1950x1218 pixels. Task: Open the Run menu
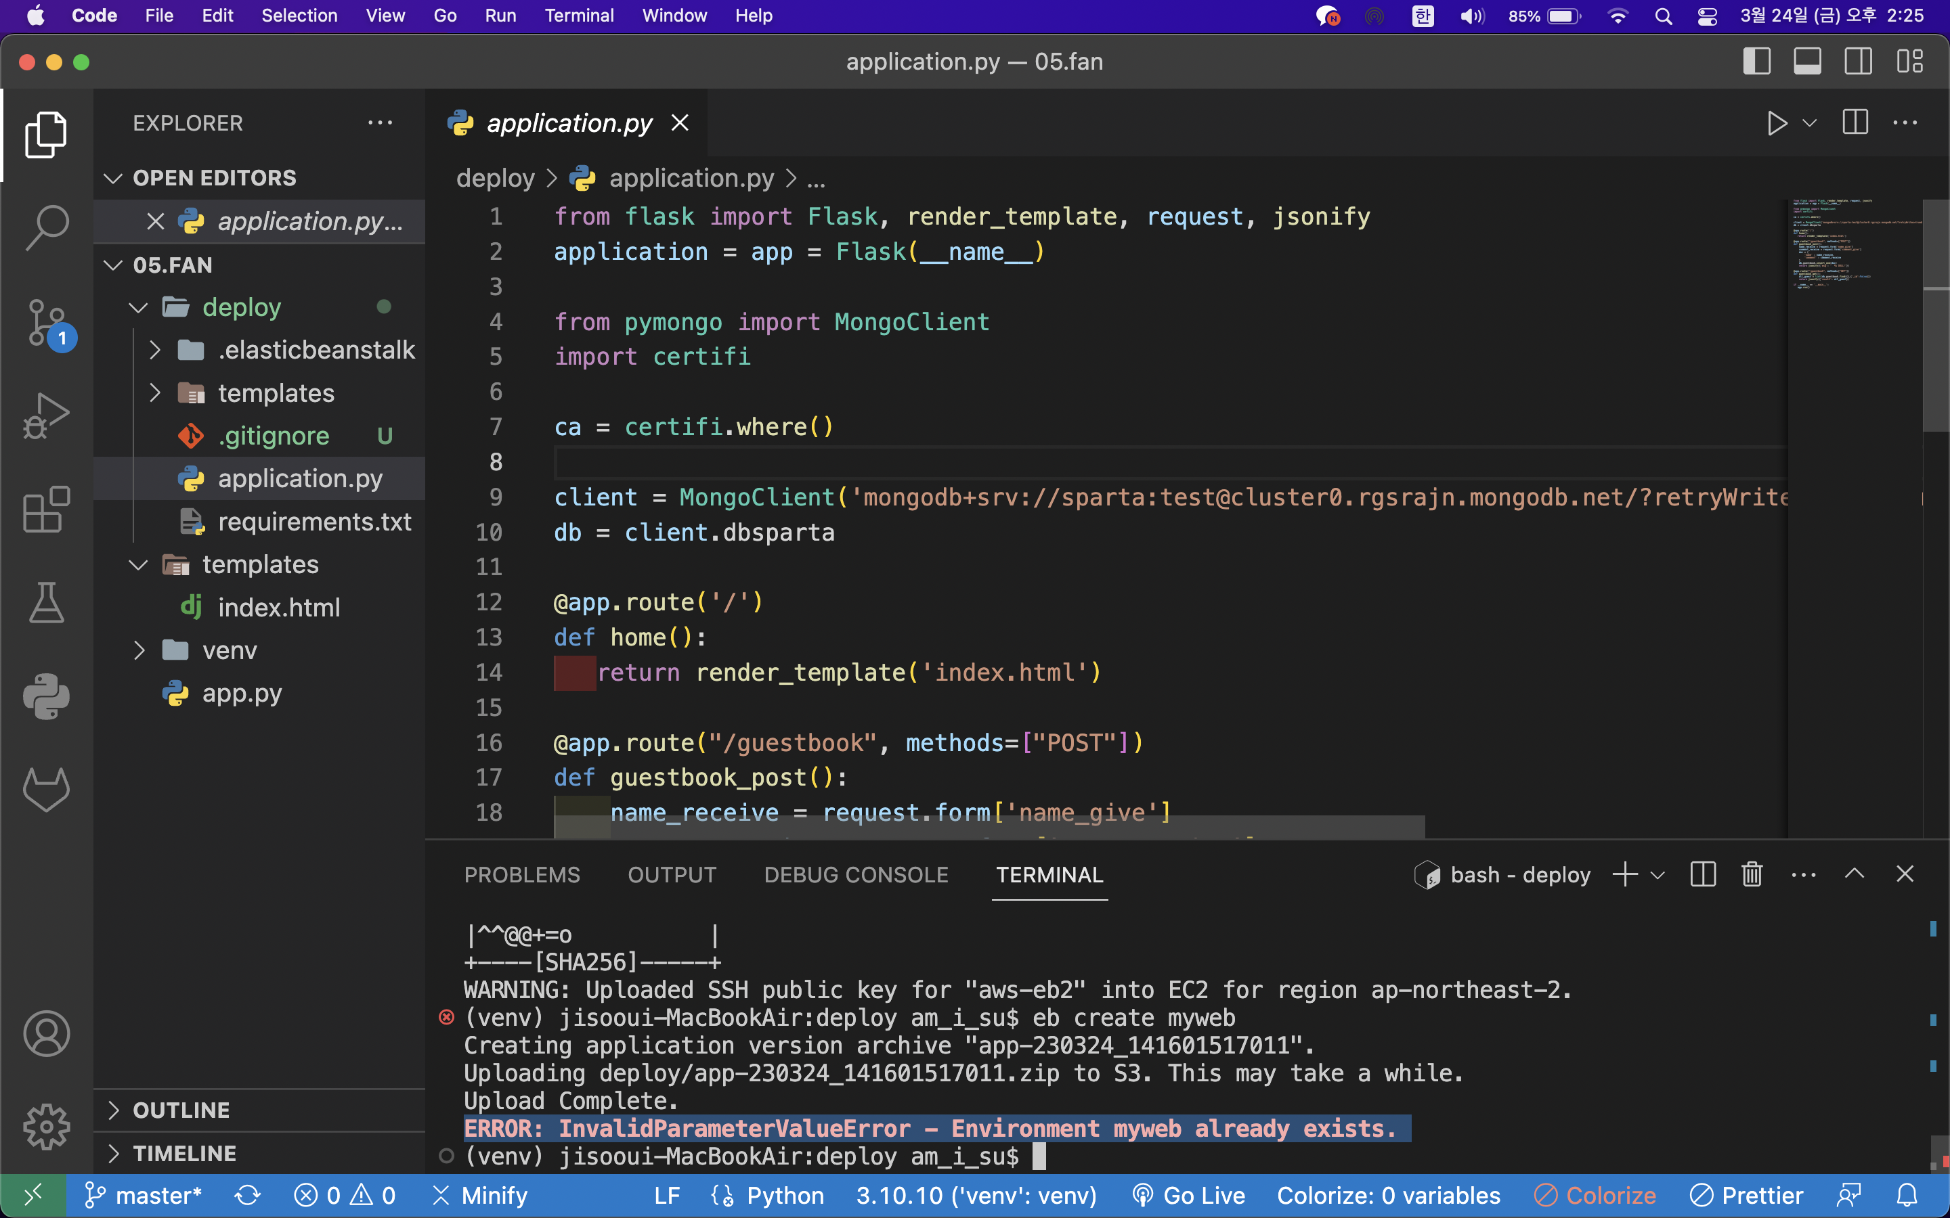(x=500, y=16)
